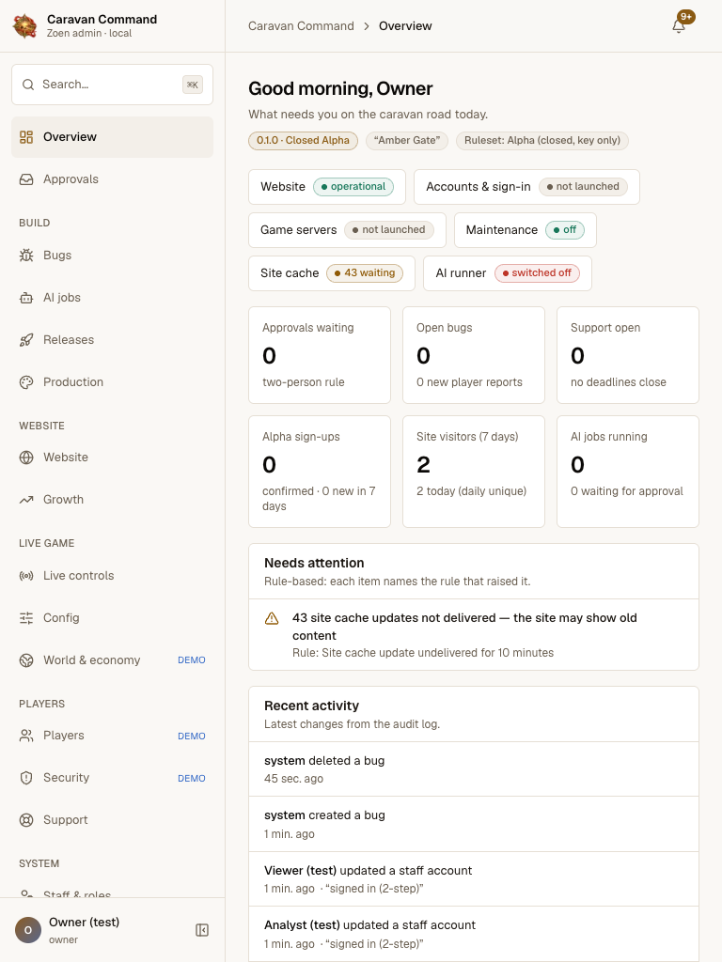
Task: Click the 'system deleted a bug' entry
Action: click(474, 769)
